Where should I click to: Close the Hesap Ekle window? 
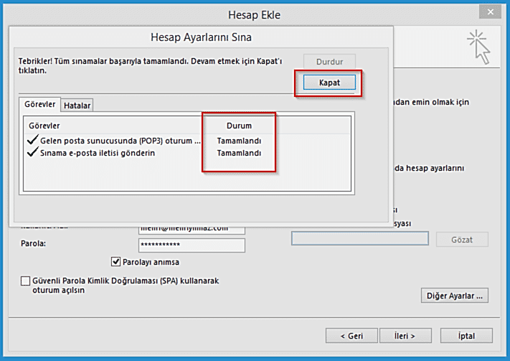pyautogui.click(x=490, y=12)
